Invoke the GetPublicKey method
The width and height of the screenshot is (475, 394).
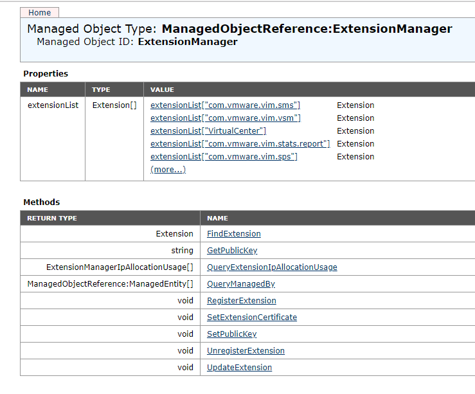232,251
